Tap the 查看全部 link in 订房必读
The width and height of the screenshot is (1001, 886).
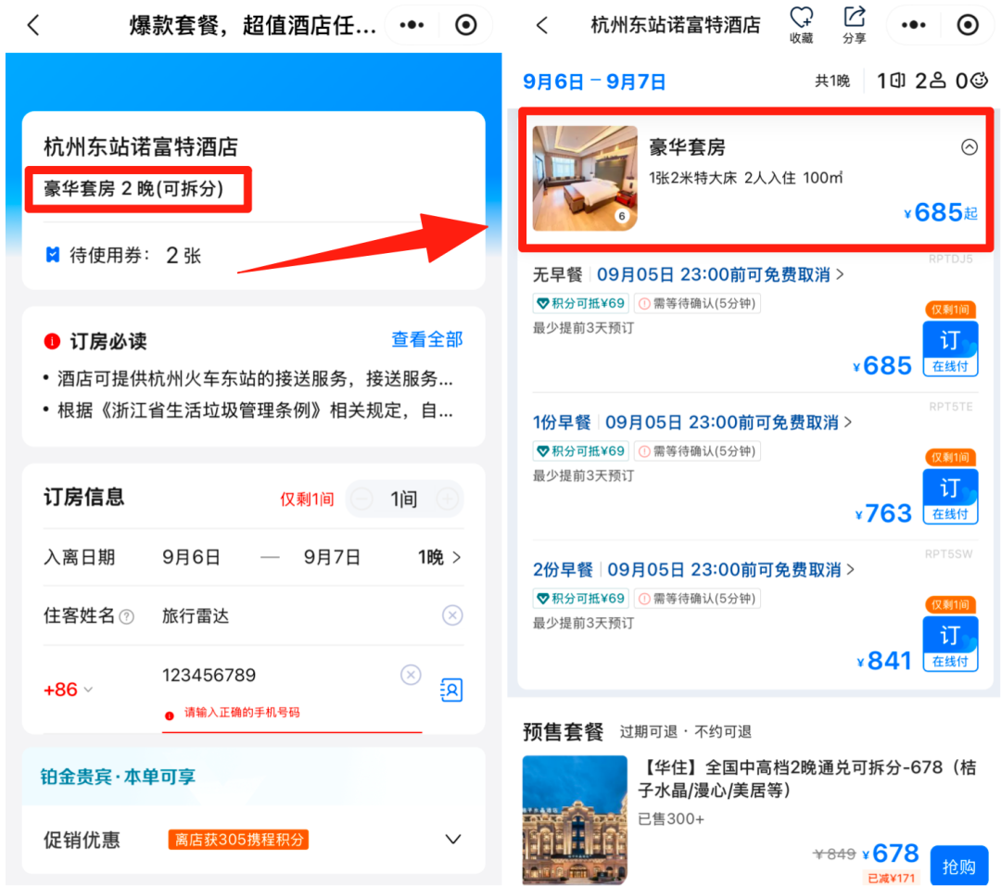tap(426, 340)
